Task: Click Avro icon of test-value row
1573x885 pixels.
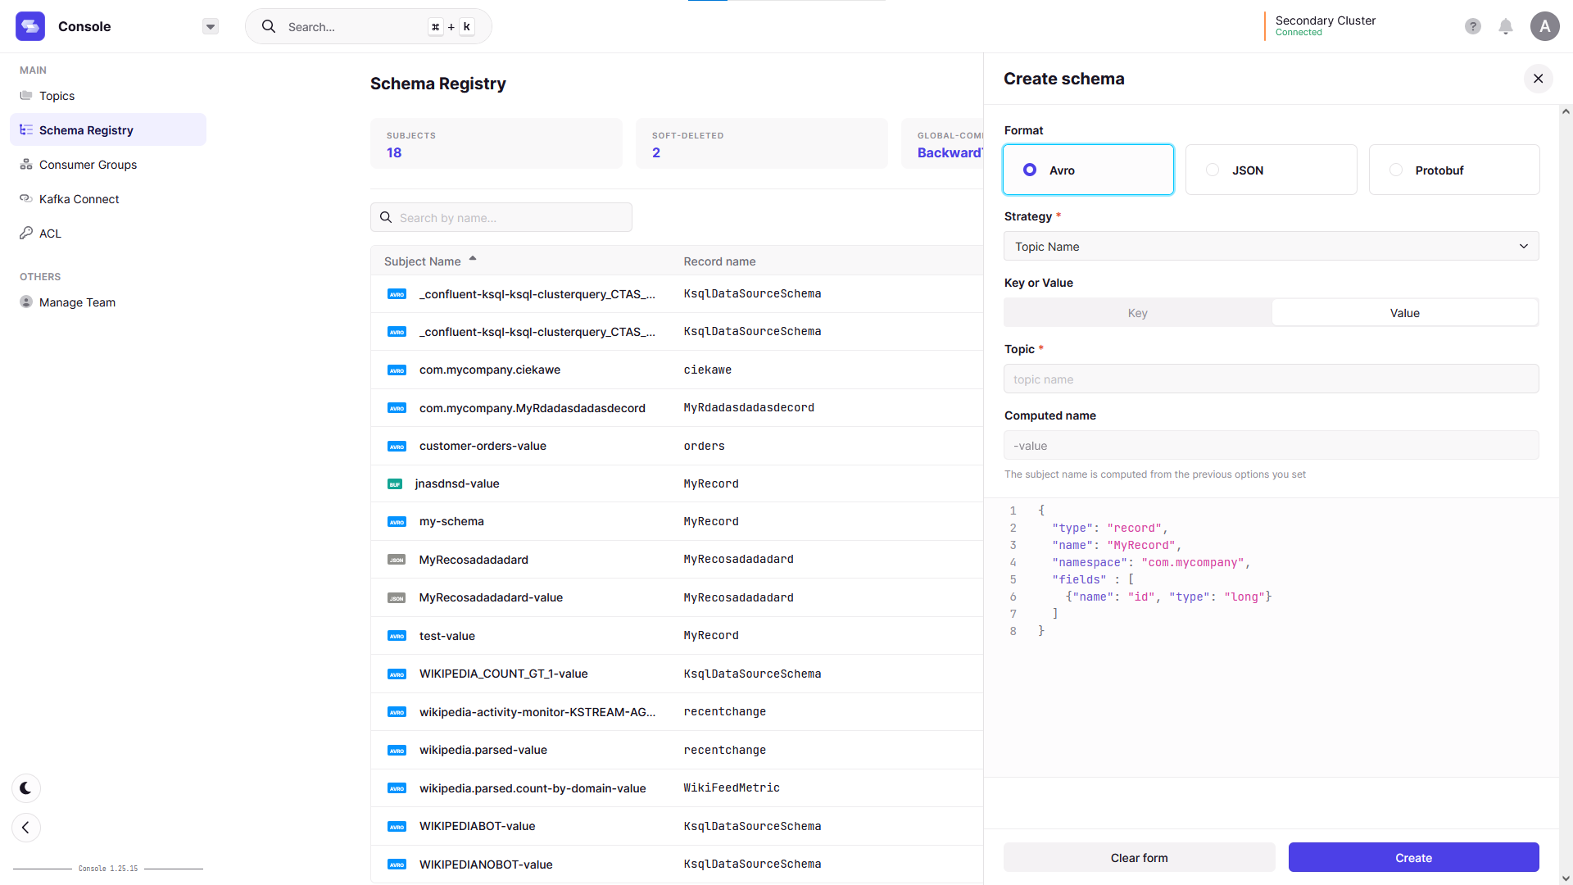Action: [397, 636]
